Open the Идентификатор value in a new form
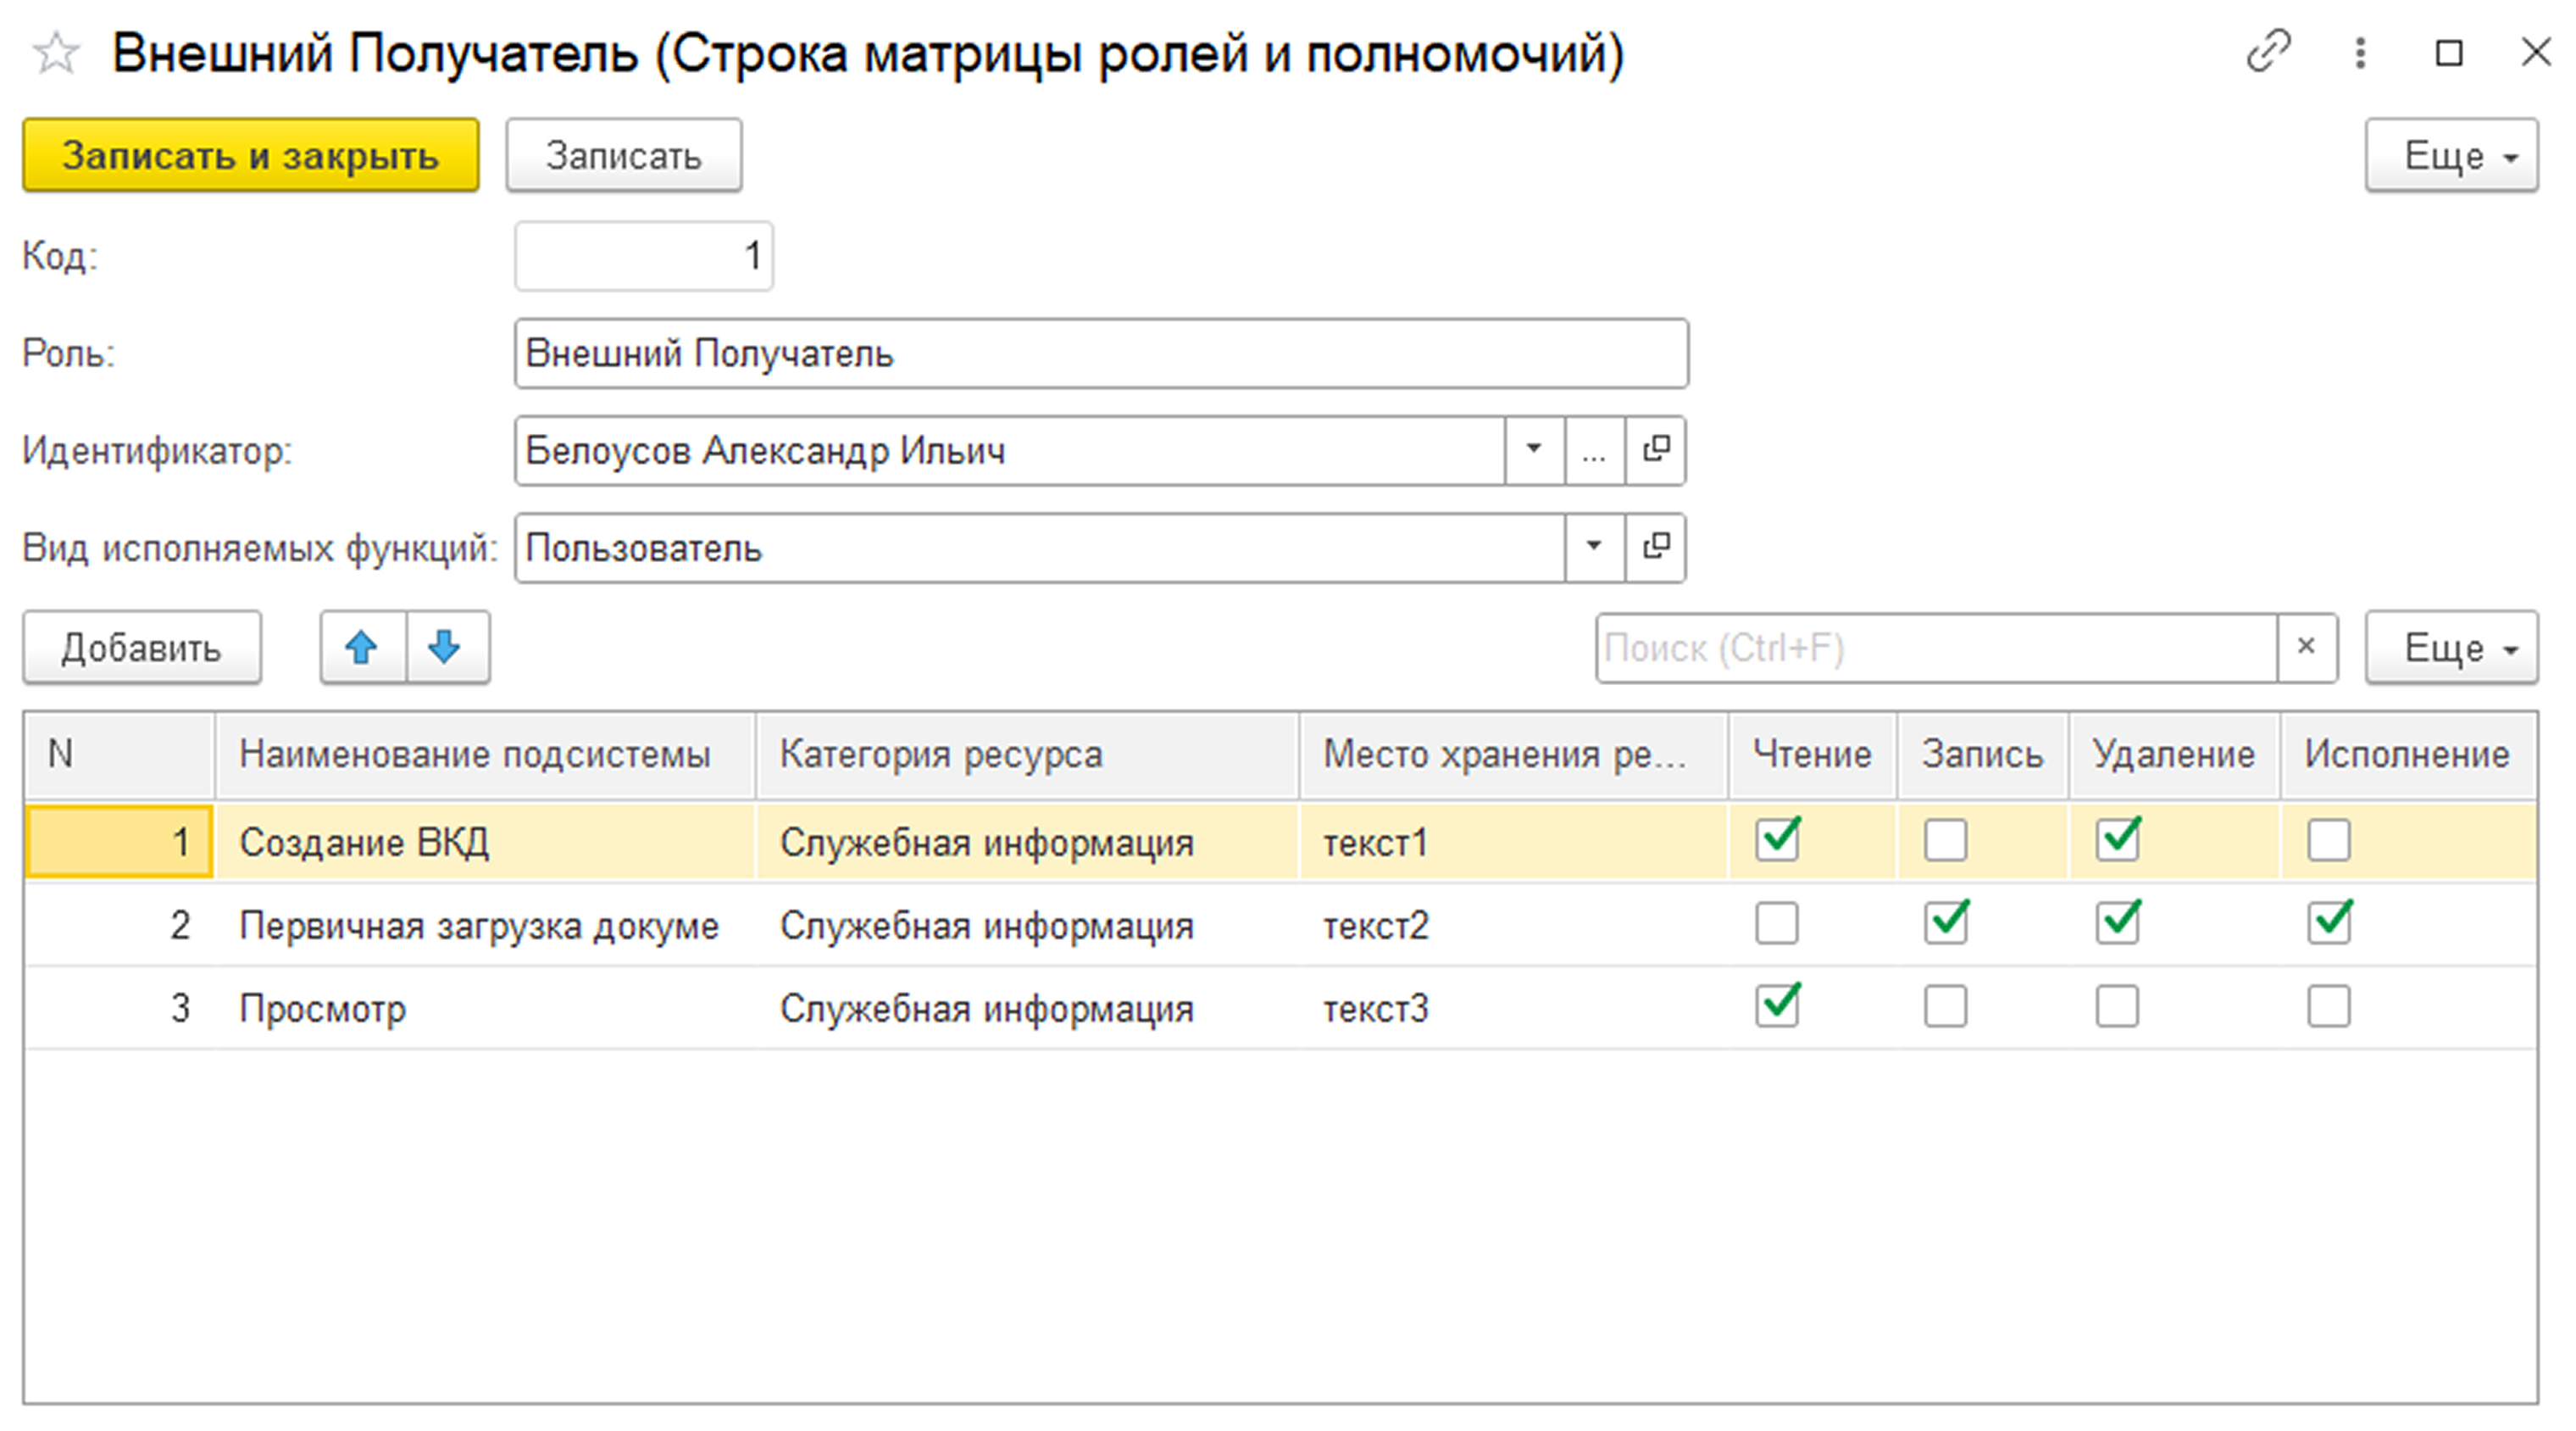Viewport: 2576px width, 1431px height. pyautogui.click(x=1656, y=451)
